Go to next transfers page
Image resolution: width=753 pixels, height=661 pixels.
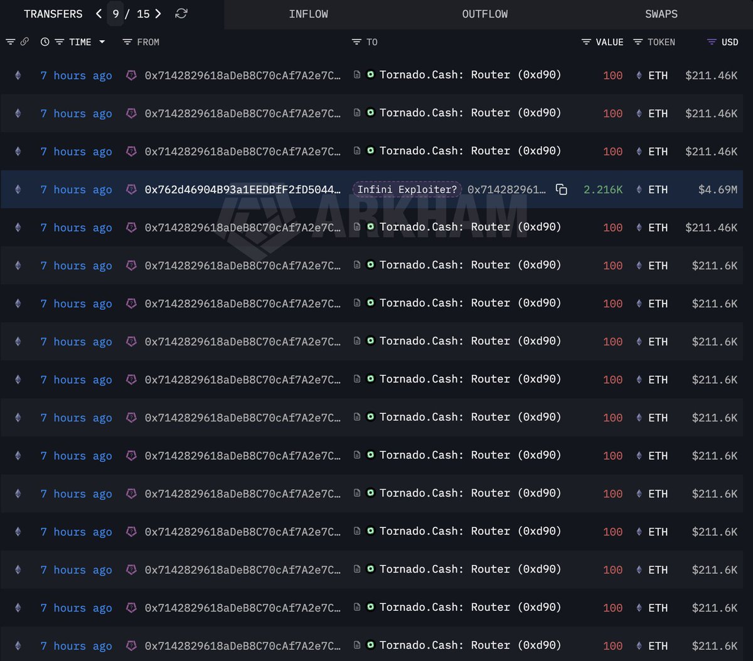tap(158, 14)
